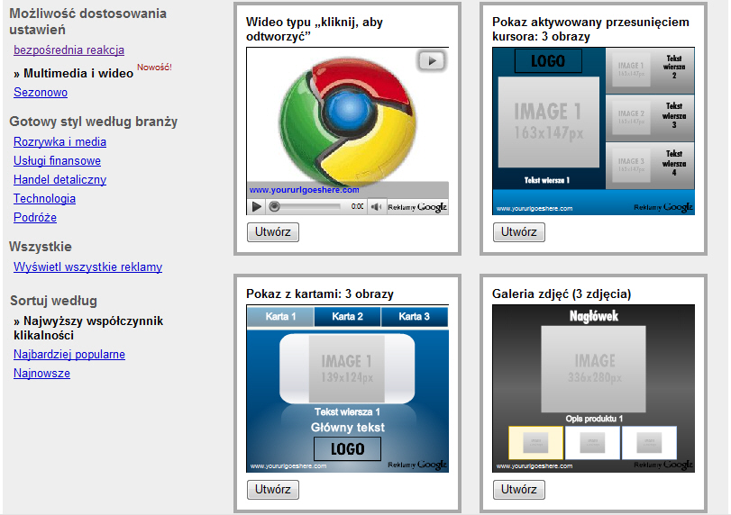Click small IMAGE 1 thumbnail beside Tekst wiersza 2
Screen dimensions: 731x515
click(631, 70)
